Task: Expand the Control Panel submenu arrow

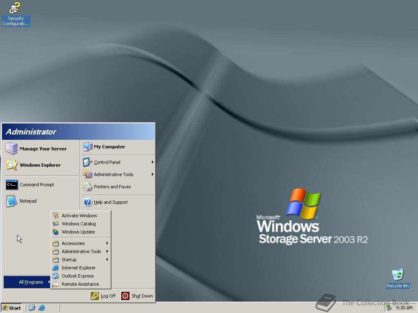Action: (153, 162)
